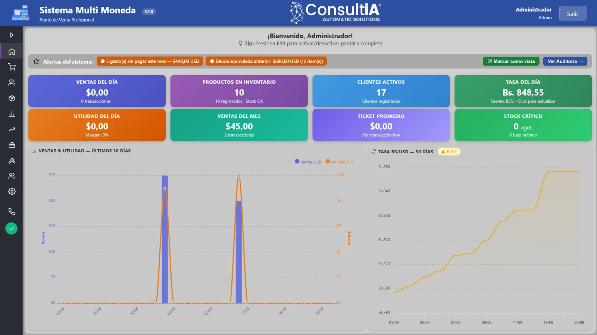Image resolution: width=597 pixels, height=335 pixels.
Task: Click the blue sales bar near 03/09
Action: 165,239
